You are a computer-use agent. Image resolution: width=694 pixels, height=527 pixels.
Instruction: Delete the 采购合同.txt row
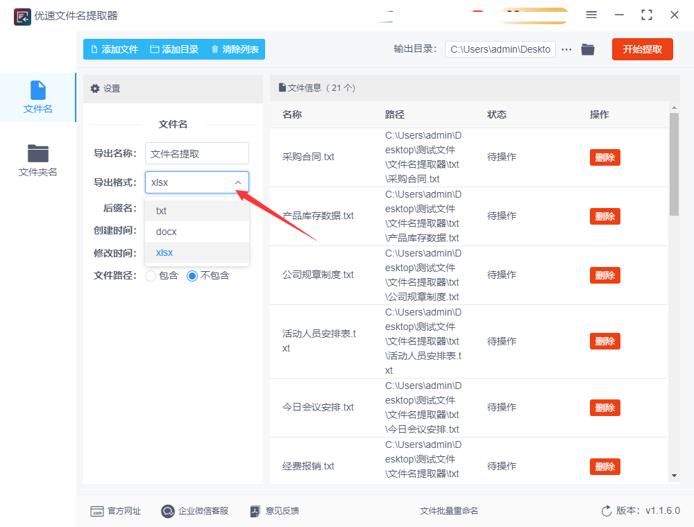[x=604, y=157]
